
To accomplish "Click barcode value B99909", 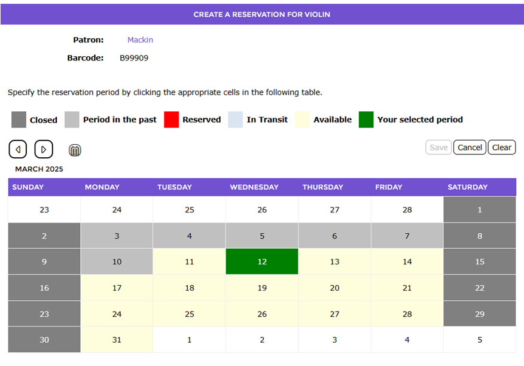I will (x=134, y=58).
